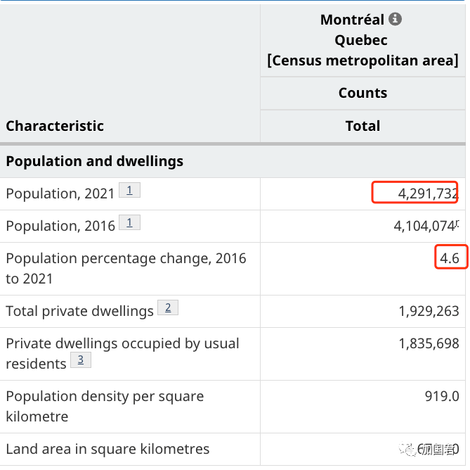This screenshot has width=470, height=470.
Task: Click the 1,929,263 dwellings value
Action: coord(429,311)
